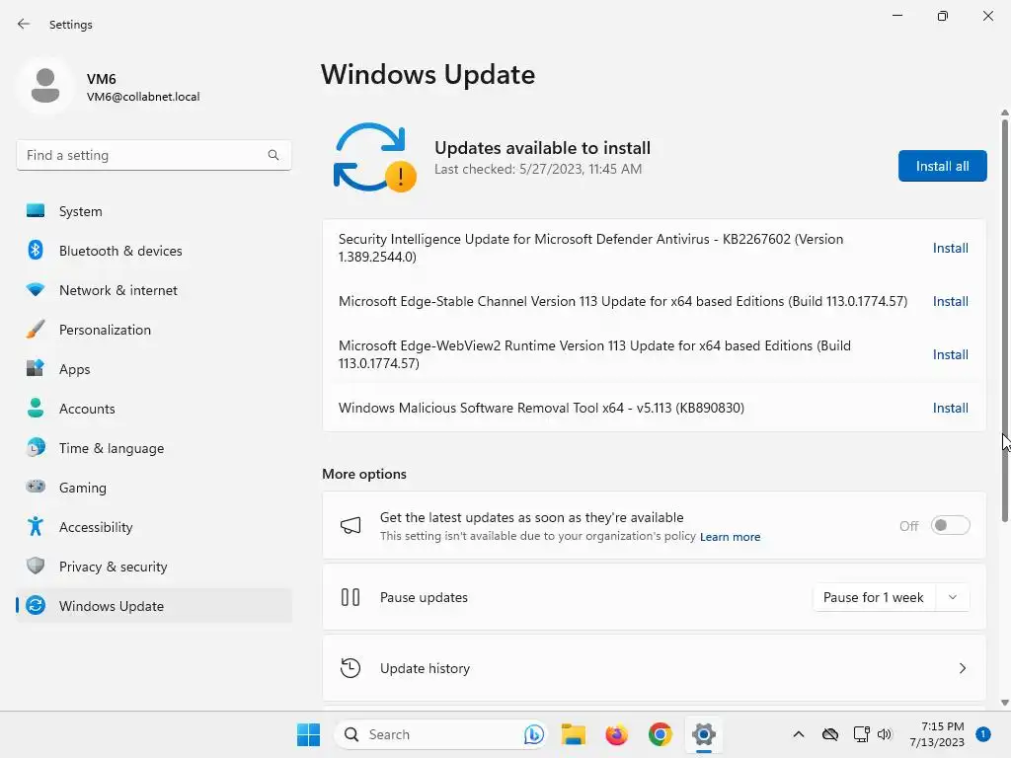Click the scrollbar down arrow
Image resolution: width=1011 pixels, height=758 pixels.
pos(1004,703)
